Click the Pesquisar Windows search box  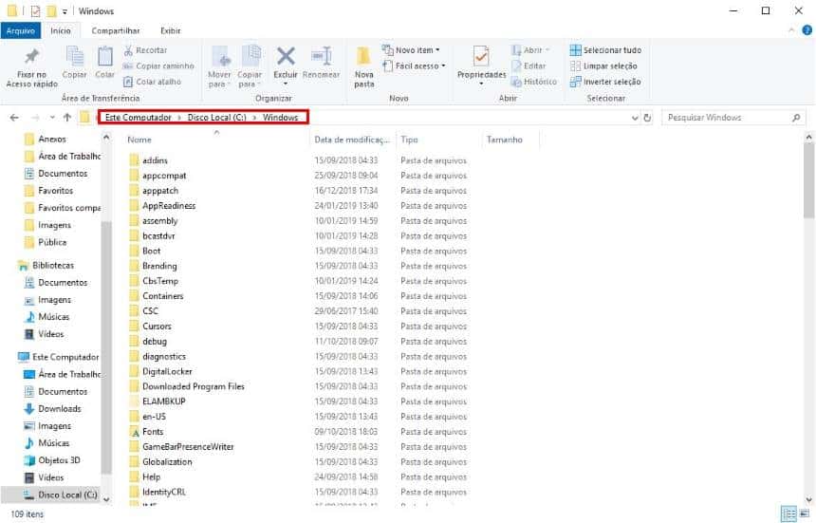click(x=733, y=118)
